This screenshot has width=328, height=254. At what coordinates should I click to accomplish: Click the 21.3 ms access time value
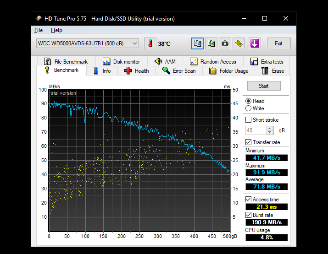pos(267,207)
